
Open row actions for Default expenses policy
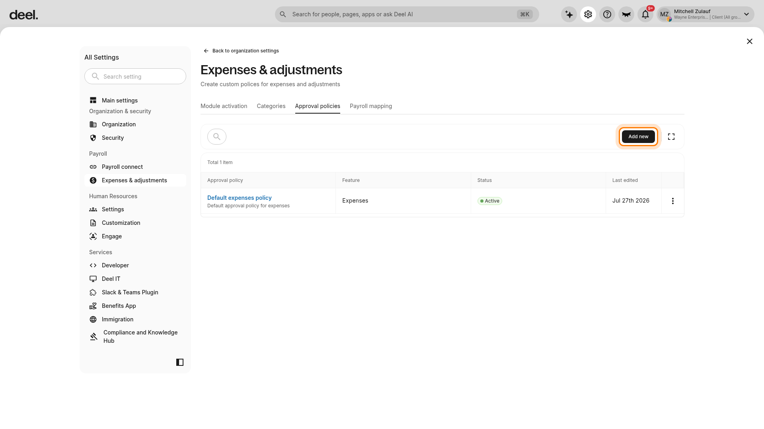click(x=673, y=201)
